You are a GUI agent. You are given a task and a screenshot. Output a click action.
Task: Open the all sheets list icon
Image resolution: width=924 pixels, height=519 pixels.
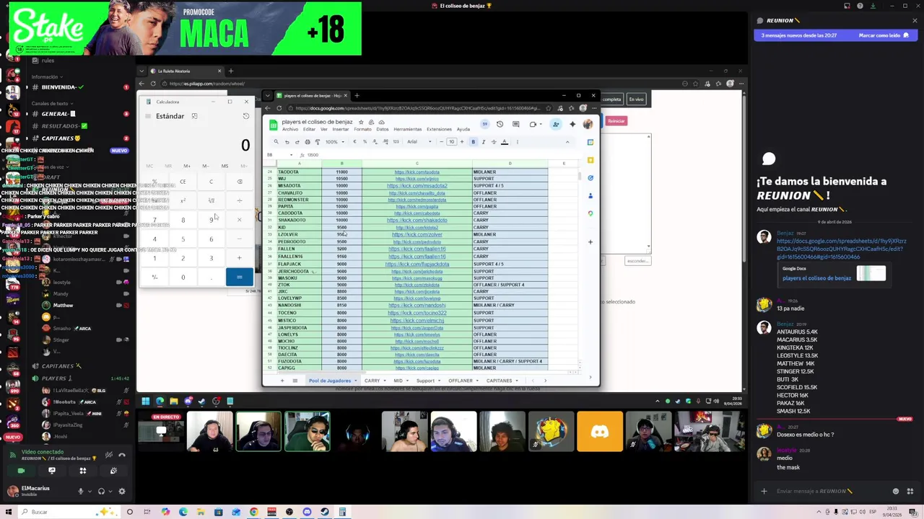295,381
